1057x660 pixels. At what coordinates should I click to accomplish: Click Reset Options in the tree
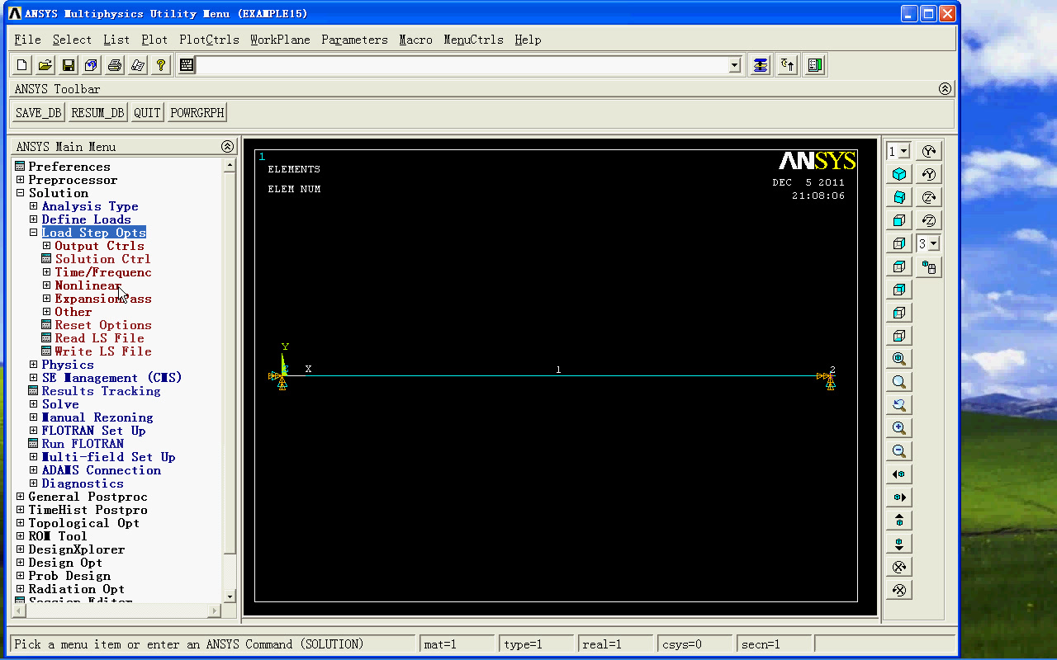103,325
